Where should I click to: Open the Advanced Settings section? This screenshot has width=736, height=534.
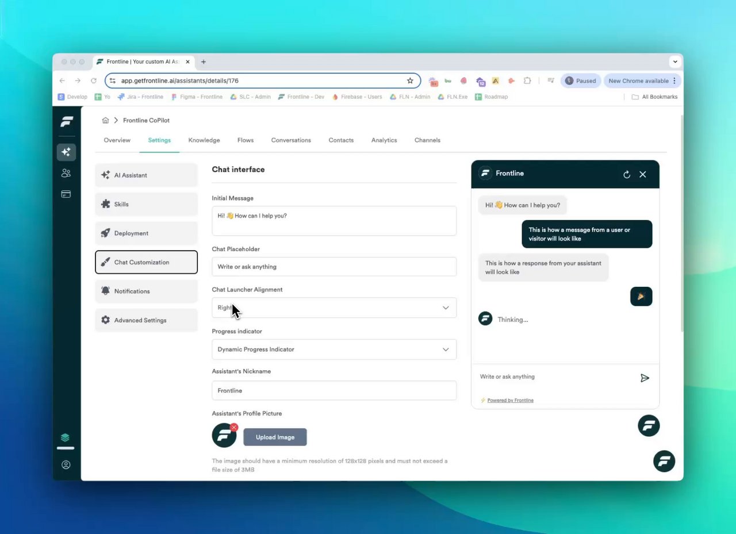146,320
